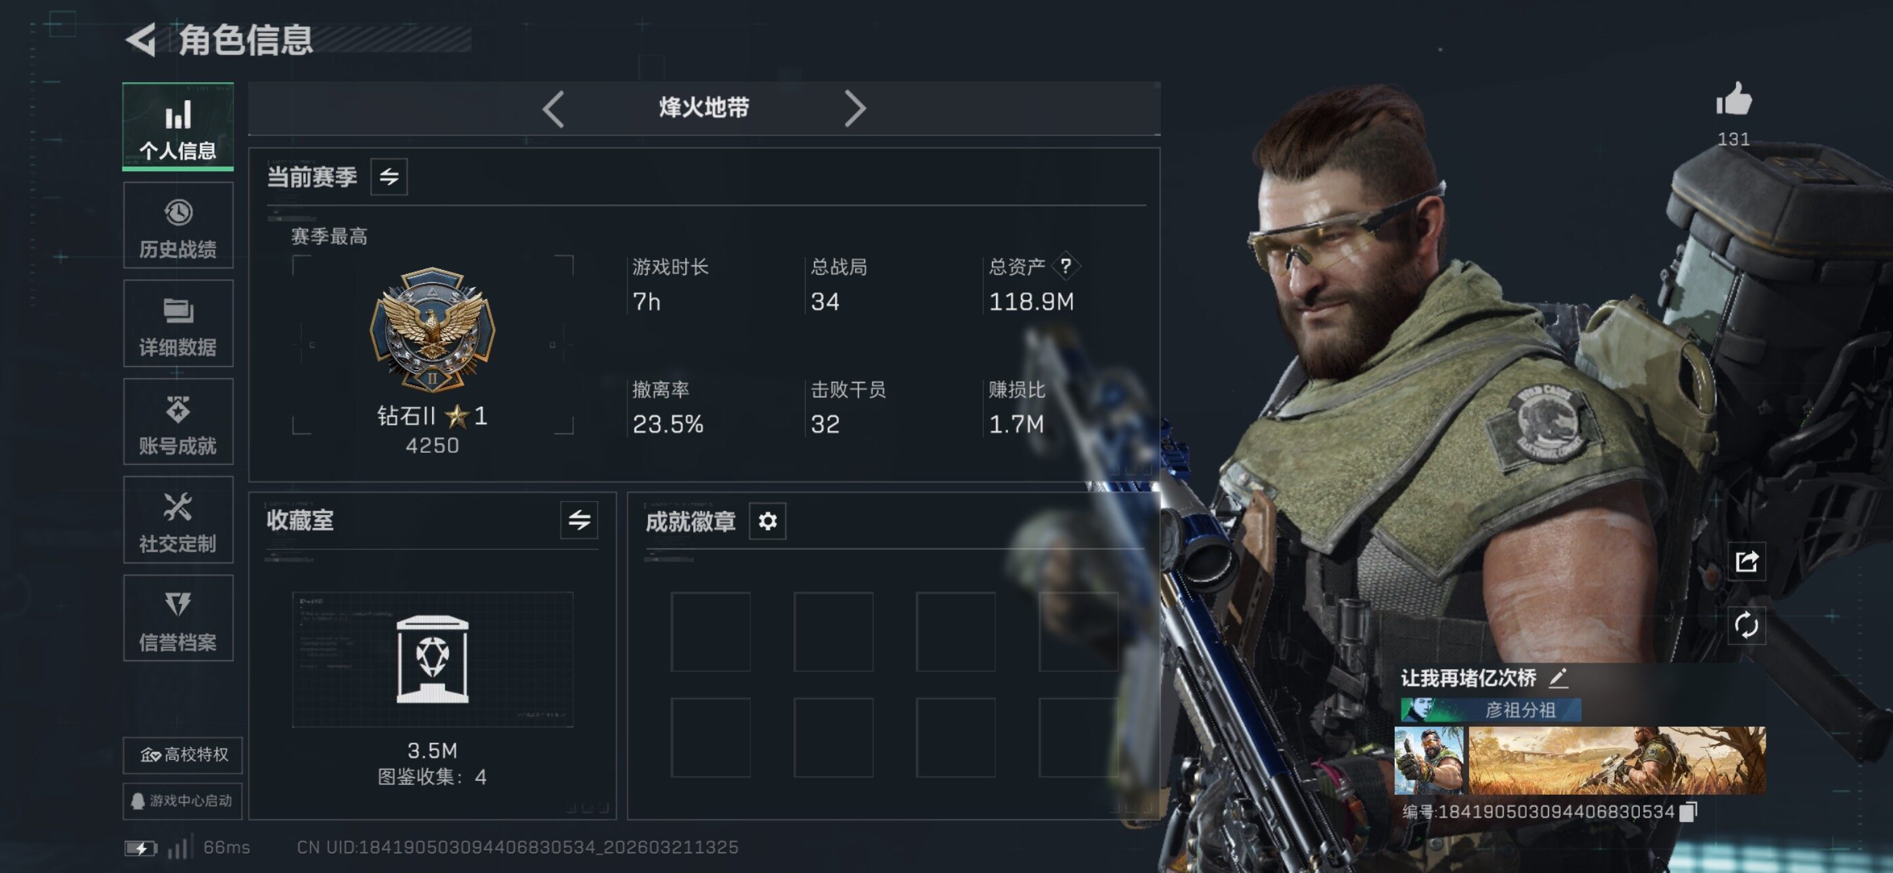Share the profile via the share icon
The width and height of the screenshot is (1893, 873).
pyautogui.click(x=1746, y=562)
